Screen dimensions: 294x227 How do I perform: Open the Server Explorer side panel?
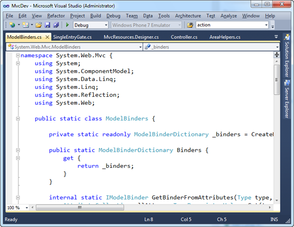point(287,99)
